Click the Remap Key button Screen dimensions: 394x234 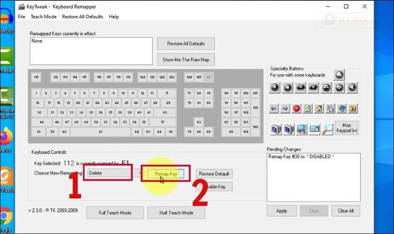[166, 174]
